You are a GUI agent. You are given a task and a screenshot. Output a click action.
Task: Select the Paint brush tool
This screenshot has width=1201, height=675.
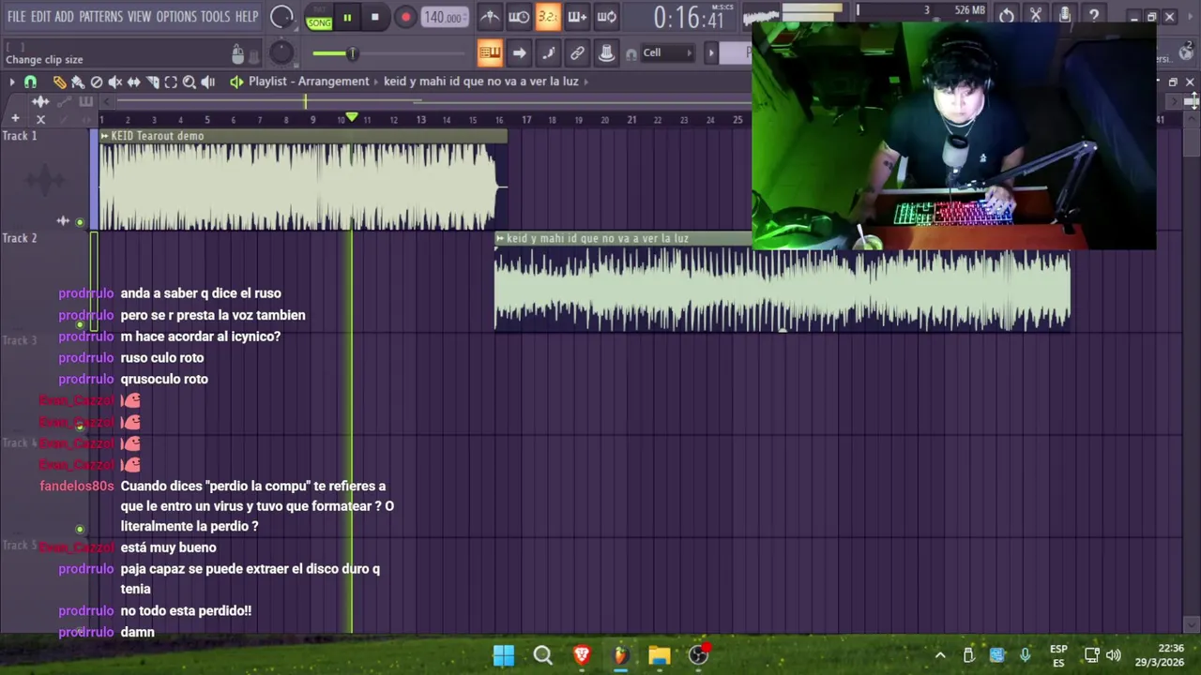click(78, 82)
